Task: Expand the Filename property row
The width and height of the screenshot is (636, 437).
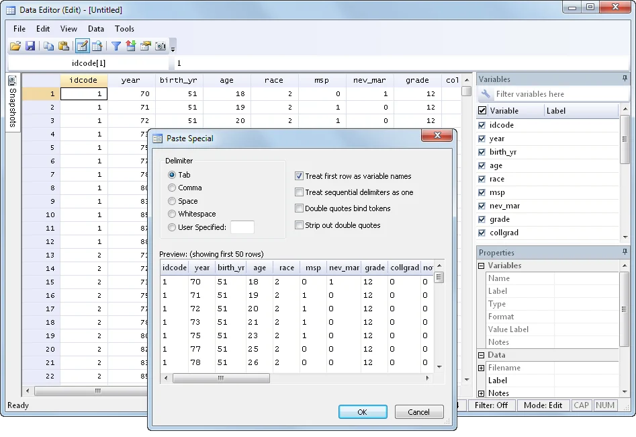Action: 482,368
